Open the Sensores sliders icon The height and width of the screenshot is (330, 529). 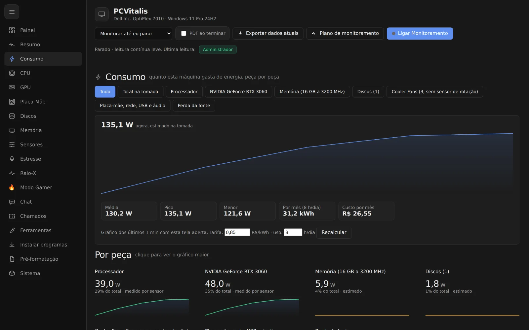(12, 145)
